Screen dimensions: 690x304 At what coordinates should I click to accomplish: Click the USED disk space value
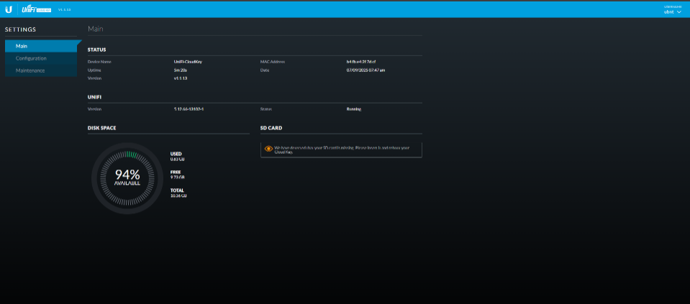(x=177, y=159)
